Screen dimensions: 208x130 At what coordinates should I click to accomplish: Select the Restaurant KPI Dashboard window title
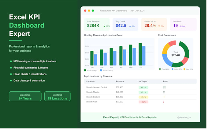(x=122, y=11)
